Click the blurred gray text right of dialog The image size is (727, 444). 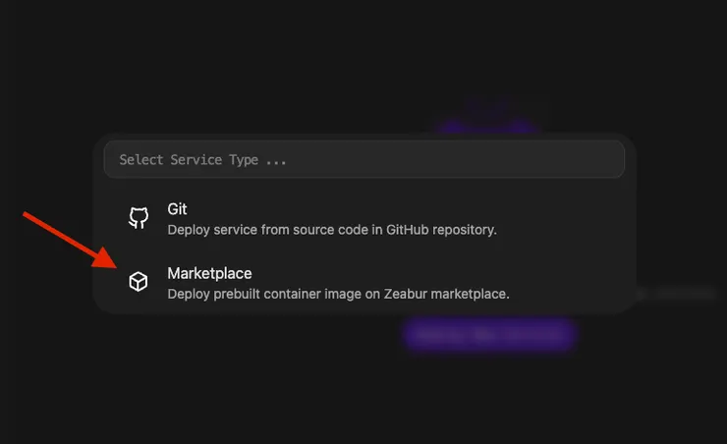click(x=678, y=293)
